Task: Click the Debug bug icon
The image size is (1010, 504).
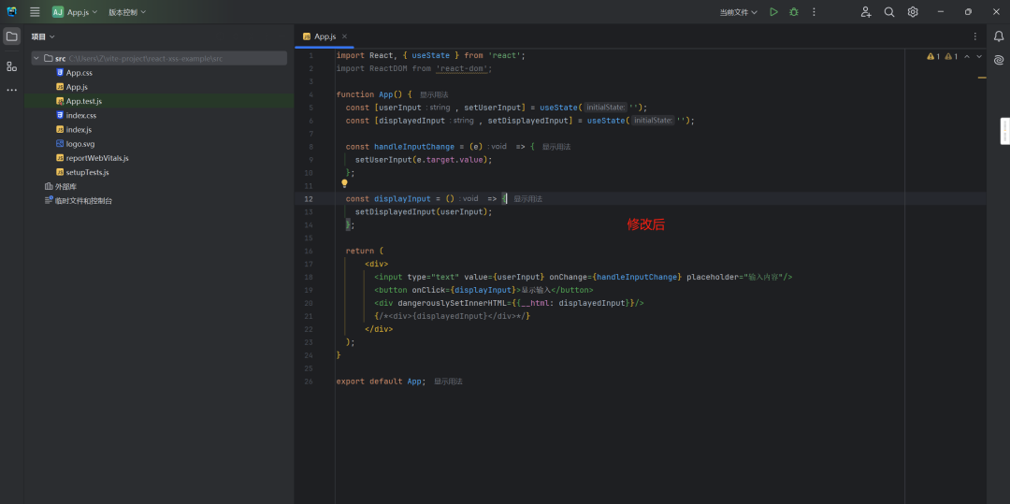Action: pyautogui.click(x=794, y=12)
